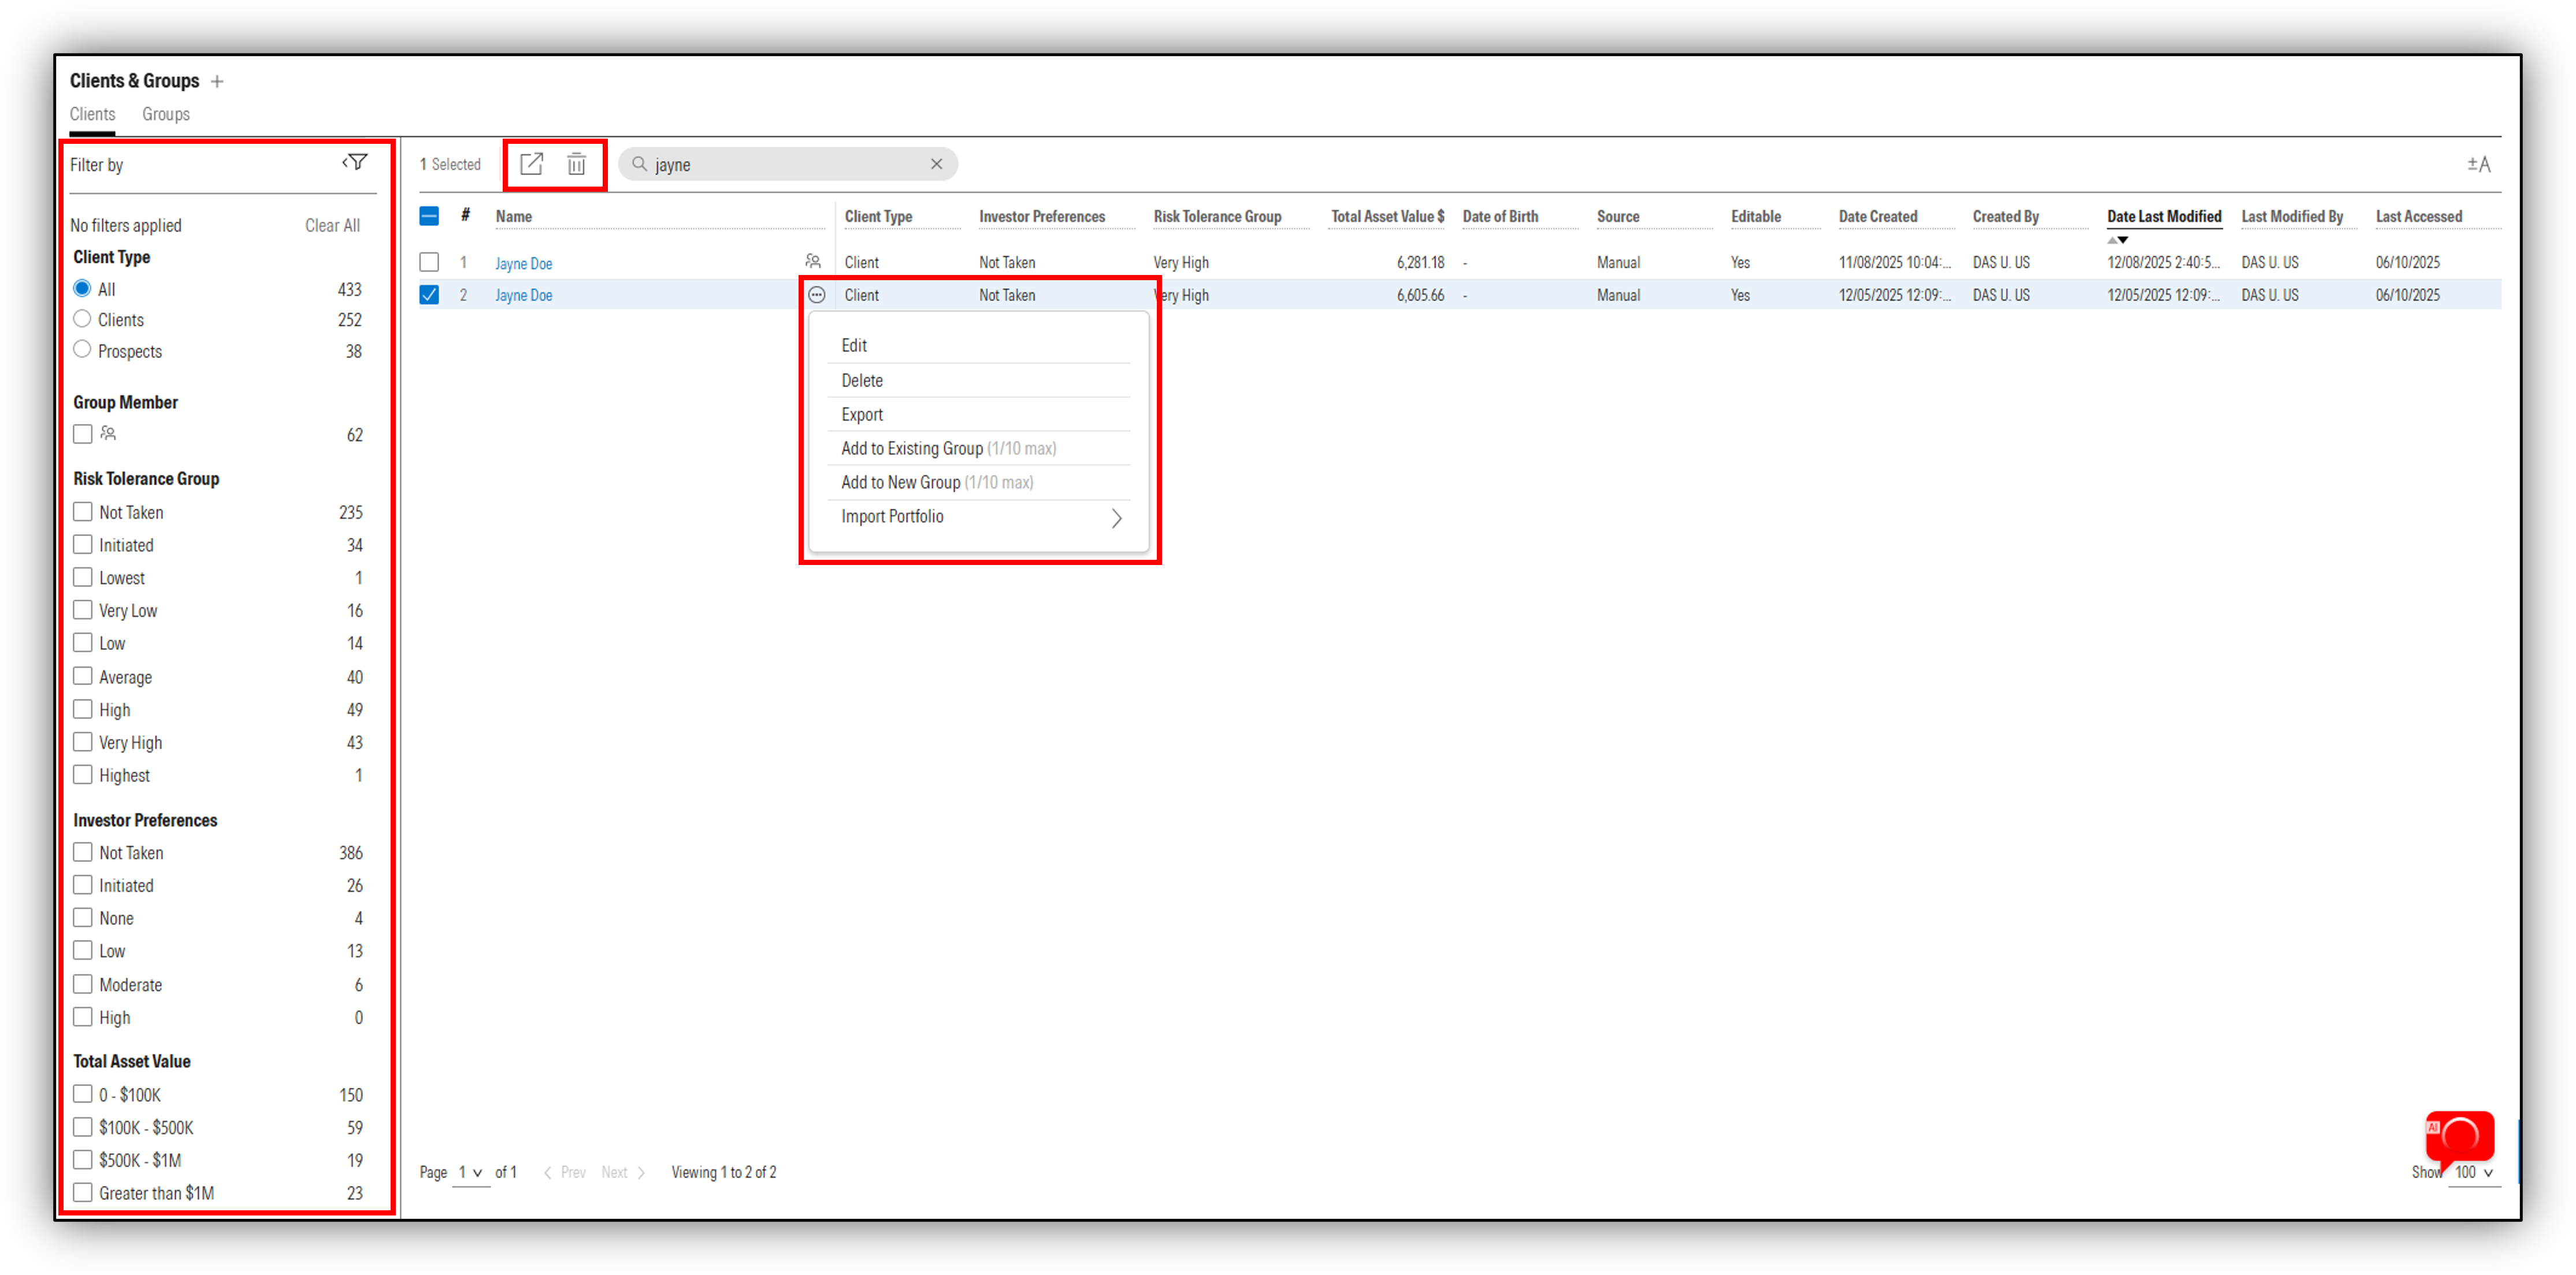Choose Add to Existing Group menu item
The image size is (2576, 1275).
point(949,448)
